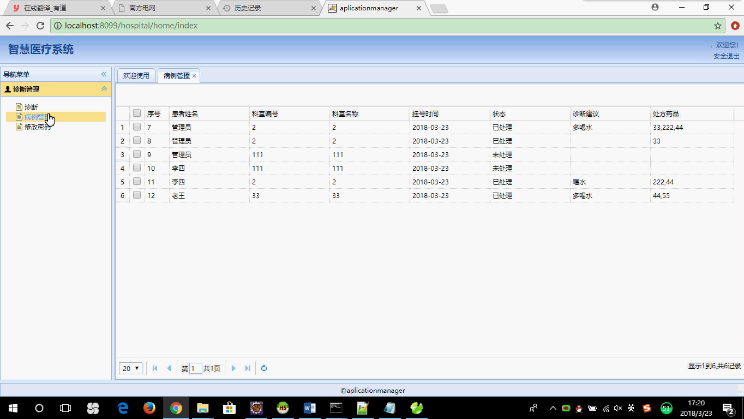Toggle the select-all header checkbox
Screen dimensions: 744x419
(137, 113)
